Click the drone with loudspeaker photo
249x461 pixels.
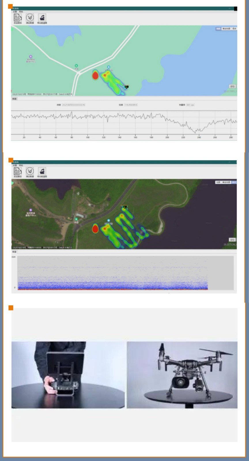pos(182,375)
